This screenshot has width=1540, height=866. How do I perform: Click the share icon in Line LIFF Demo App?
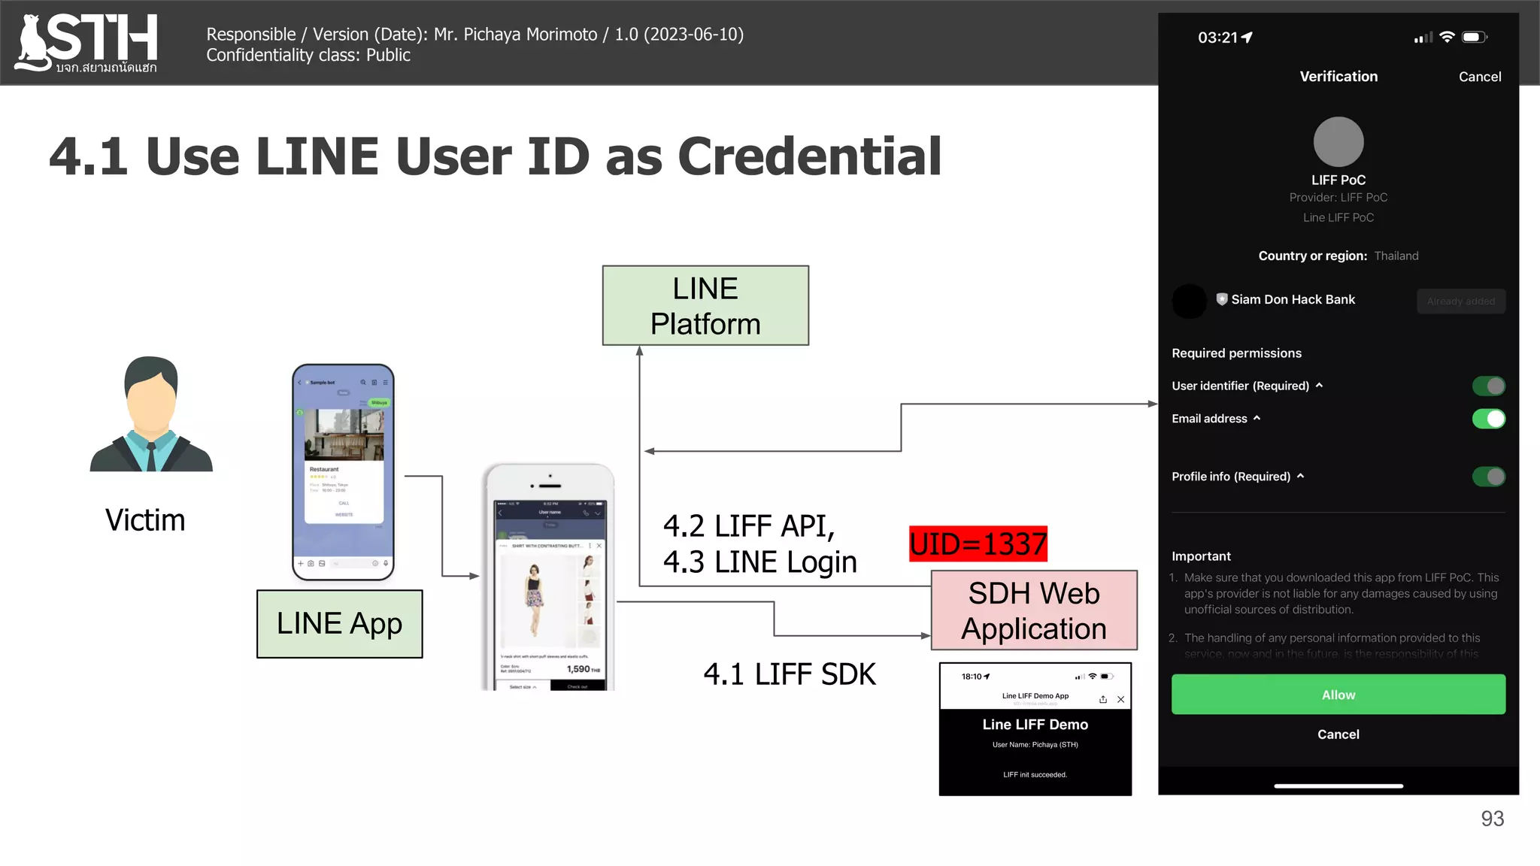click(x=1103, y=699)
